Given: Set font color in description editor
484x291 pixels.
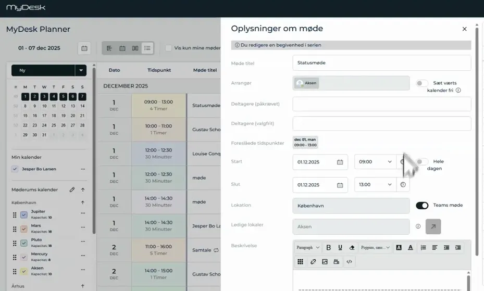Looking at the screenshot, I should [410, 248].
